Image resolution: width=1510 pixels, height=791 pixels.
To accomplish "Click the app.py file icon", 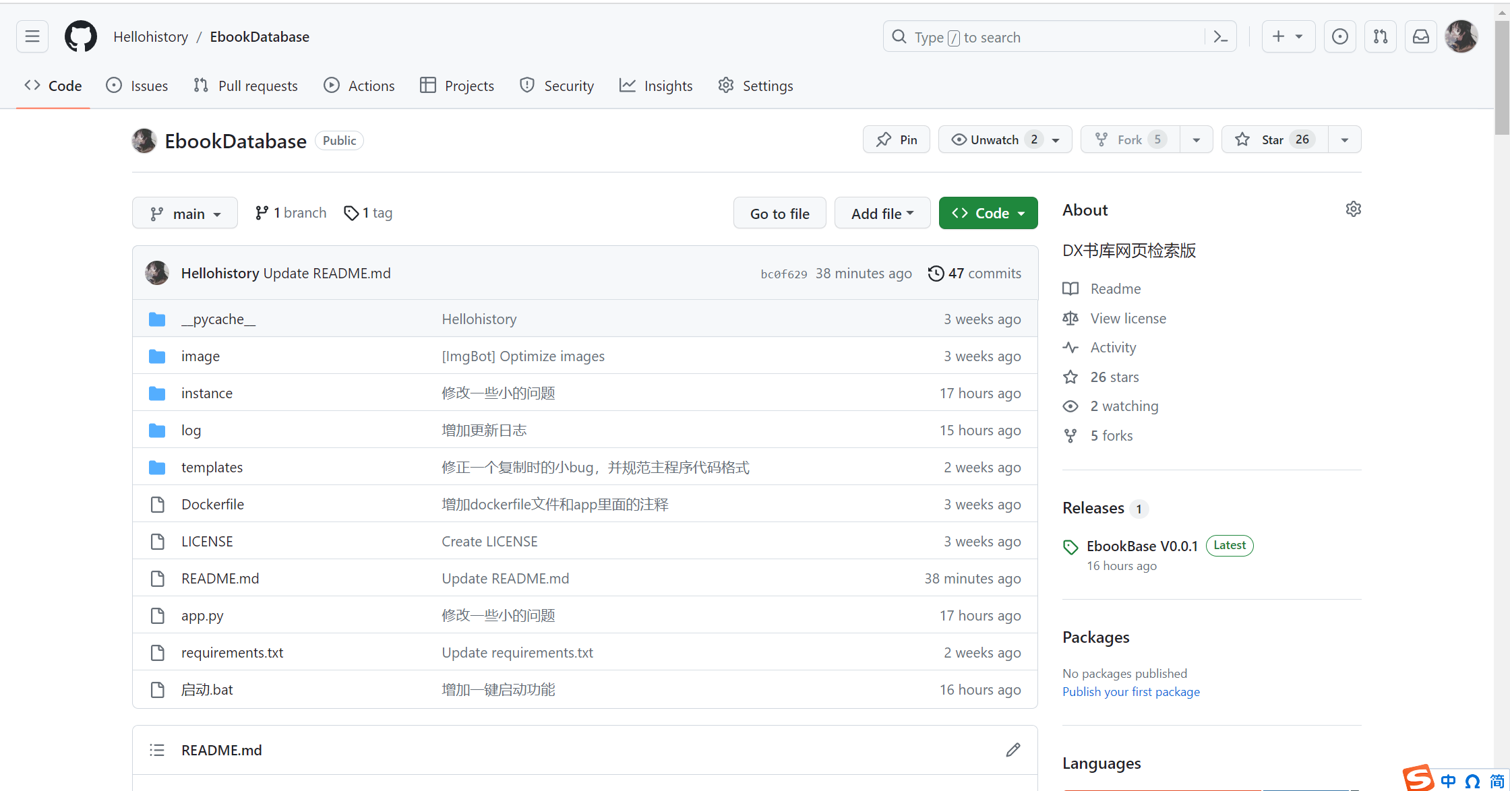I will (x=157, y=615).
